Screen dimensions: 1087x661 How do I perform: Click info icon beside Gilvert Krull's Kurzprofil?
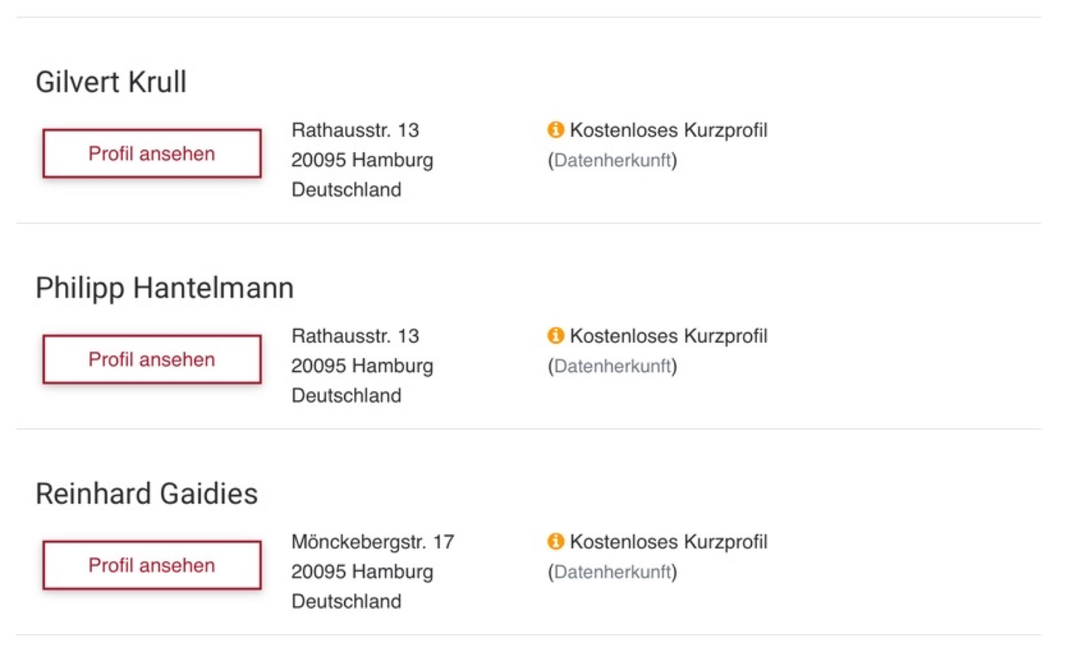[555, 129]
